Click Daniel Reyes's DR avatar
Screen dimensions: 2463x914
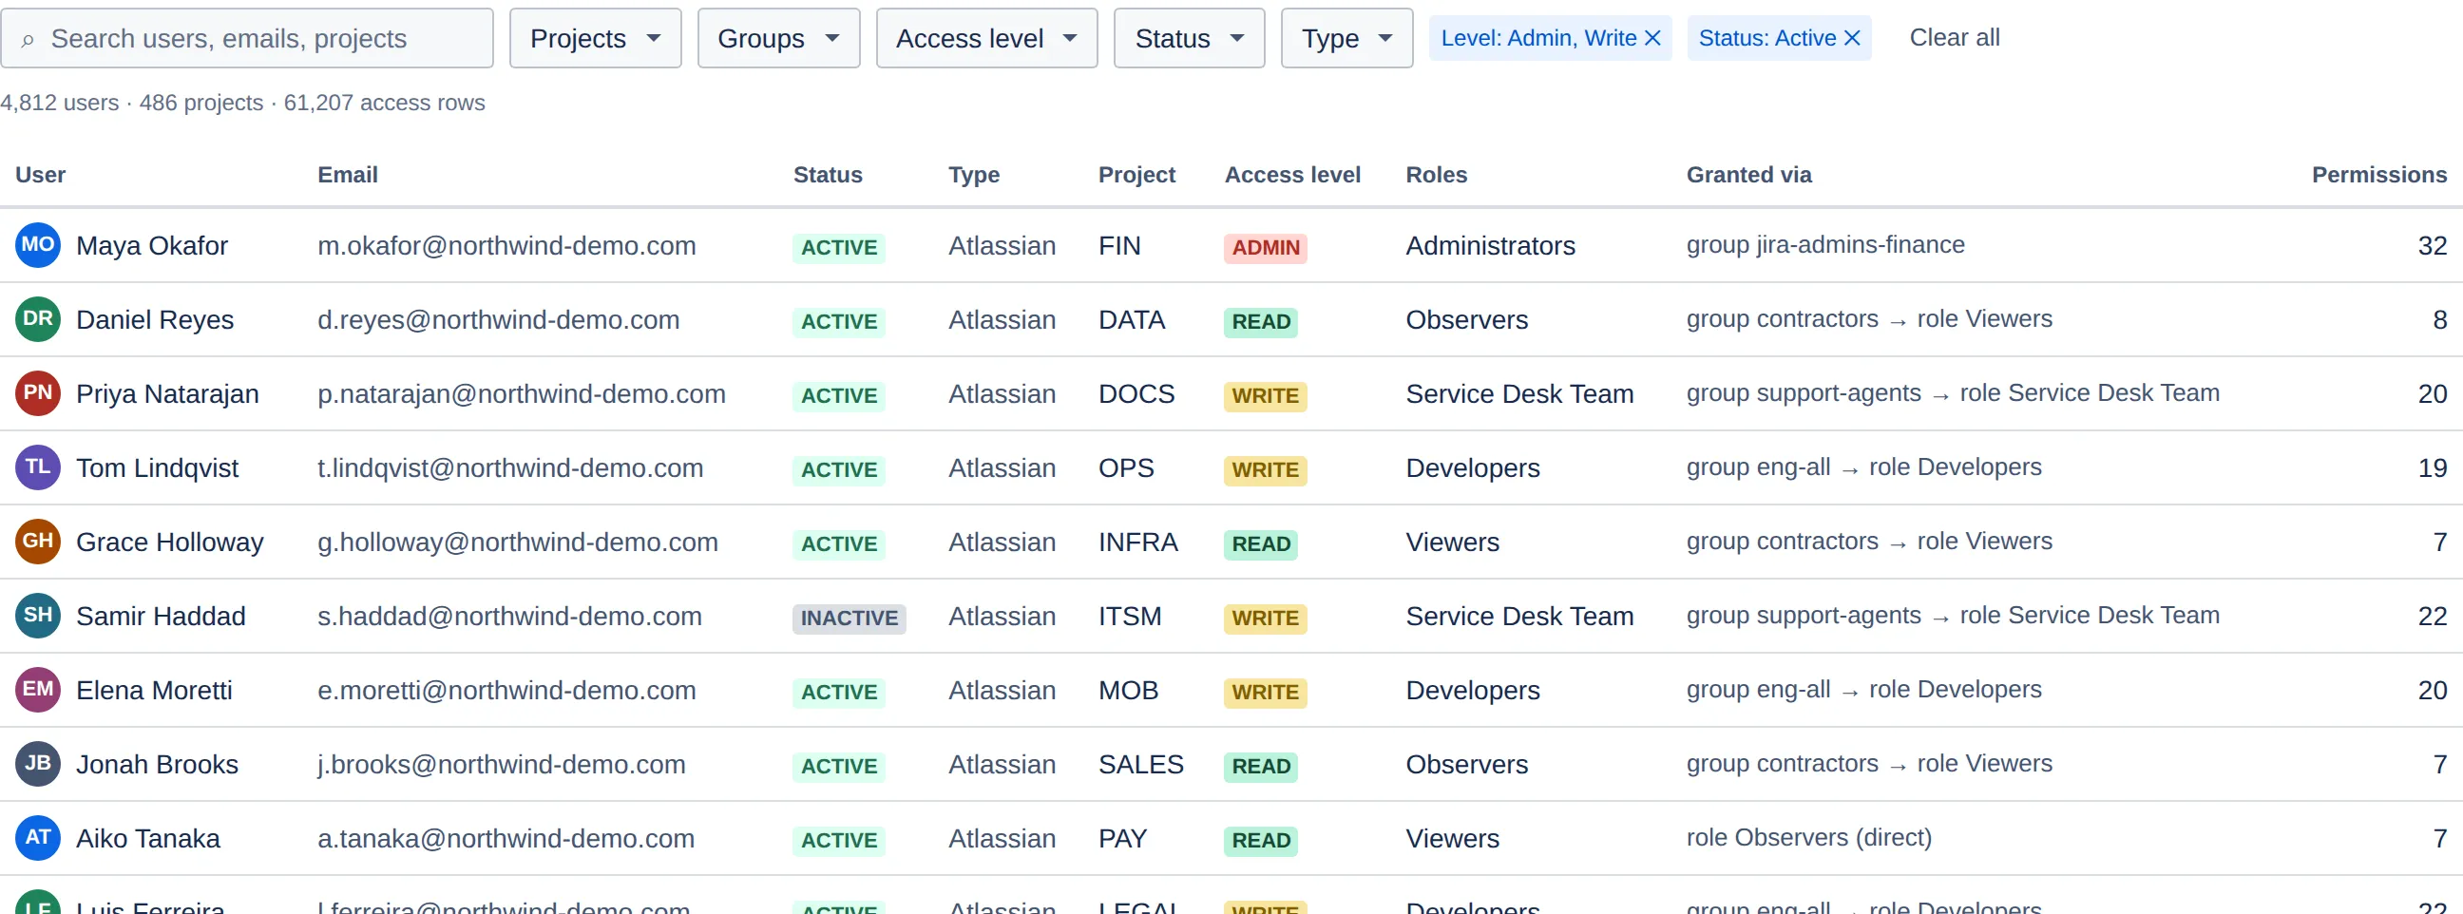pos(38,318)
